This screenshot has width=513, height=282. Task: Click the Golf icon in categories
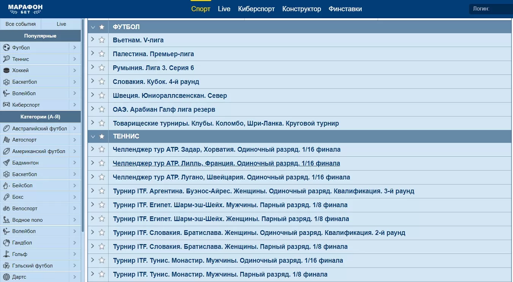pos(6,254)
